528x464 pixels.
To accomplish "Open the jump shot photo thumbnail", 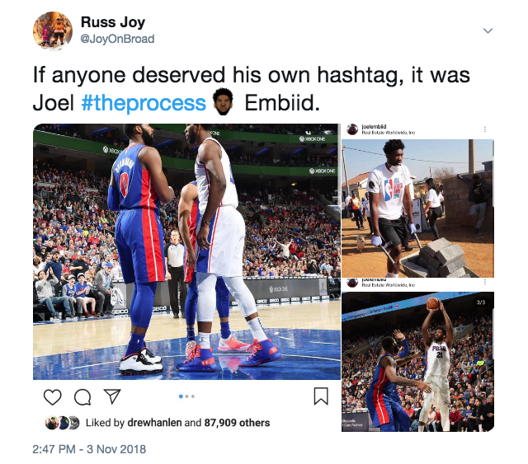I will (417, 362).
